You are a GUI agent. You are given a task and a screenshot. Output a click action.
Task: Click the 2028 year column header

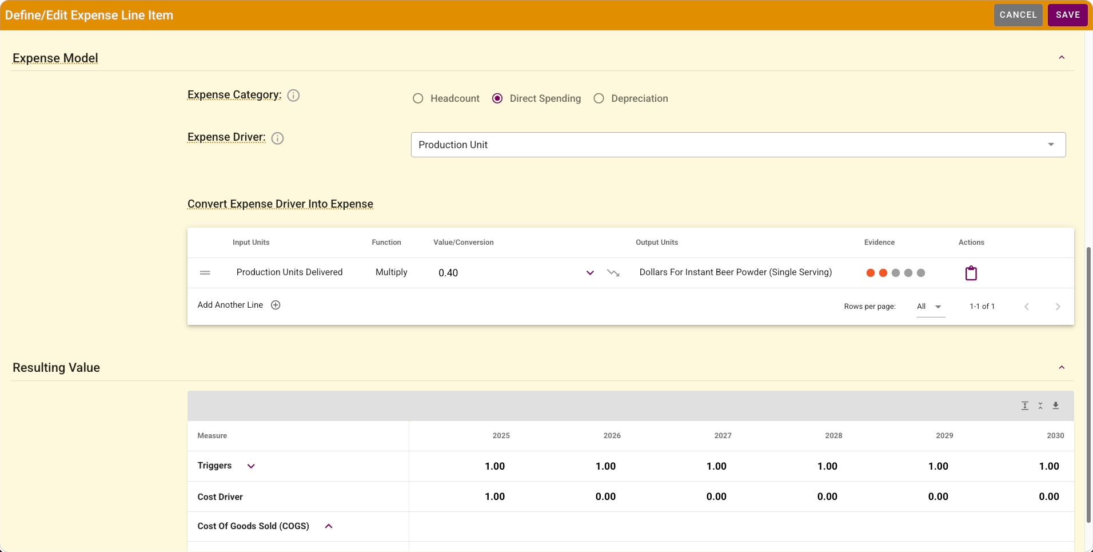(x=834, y=436)
